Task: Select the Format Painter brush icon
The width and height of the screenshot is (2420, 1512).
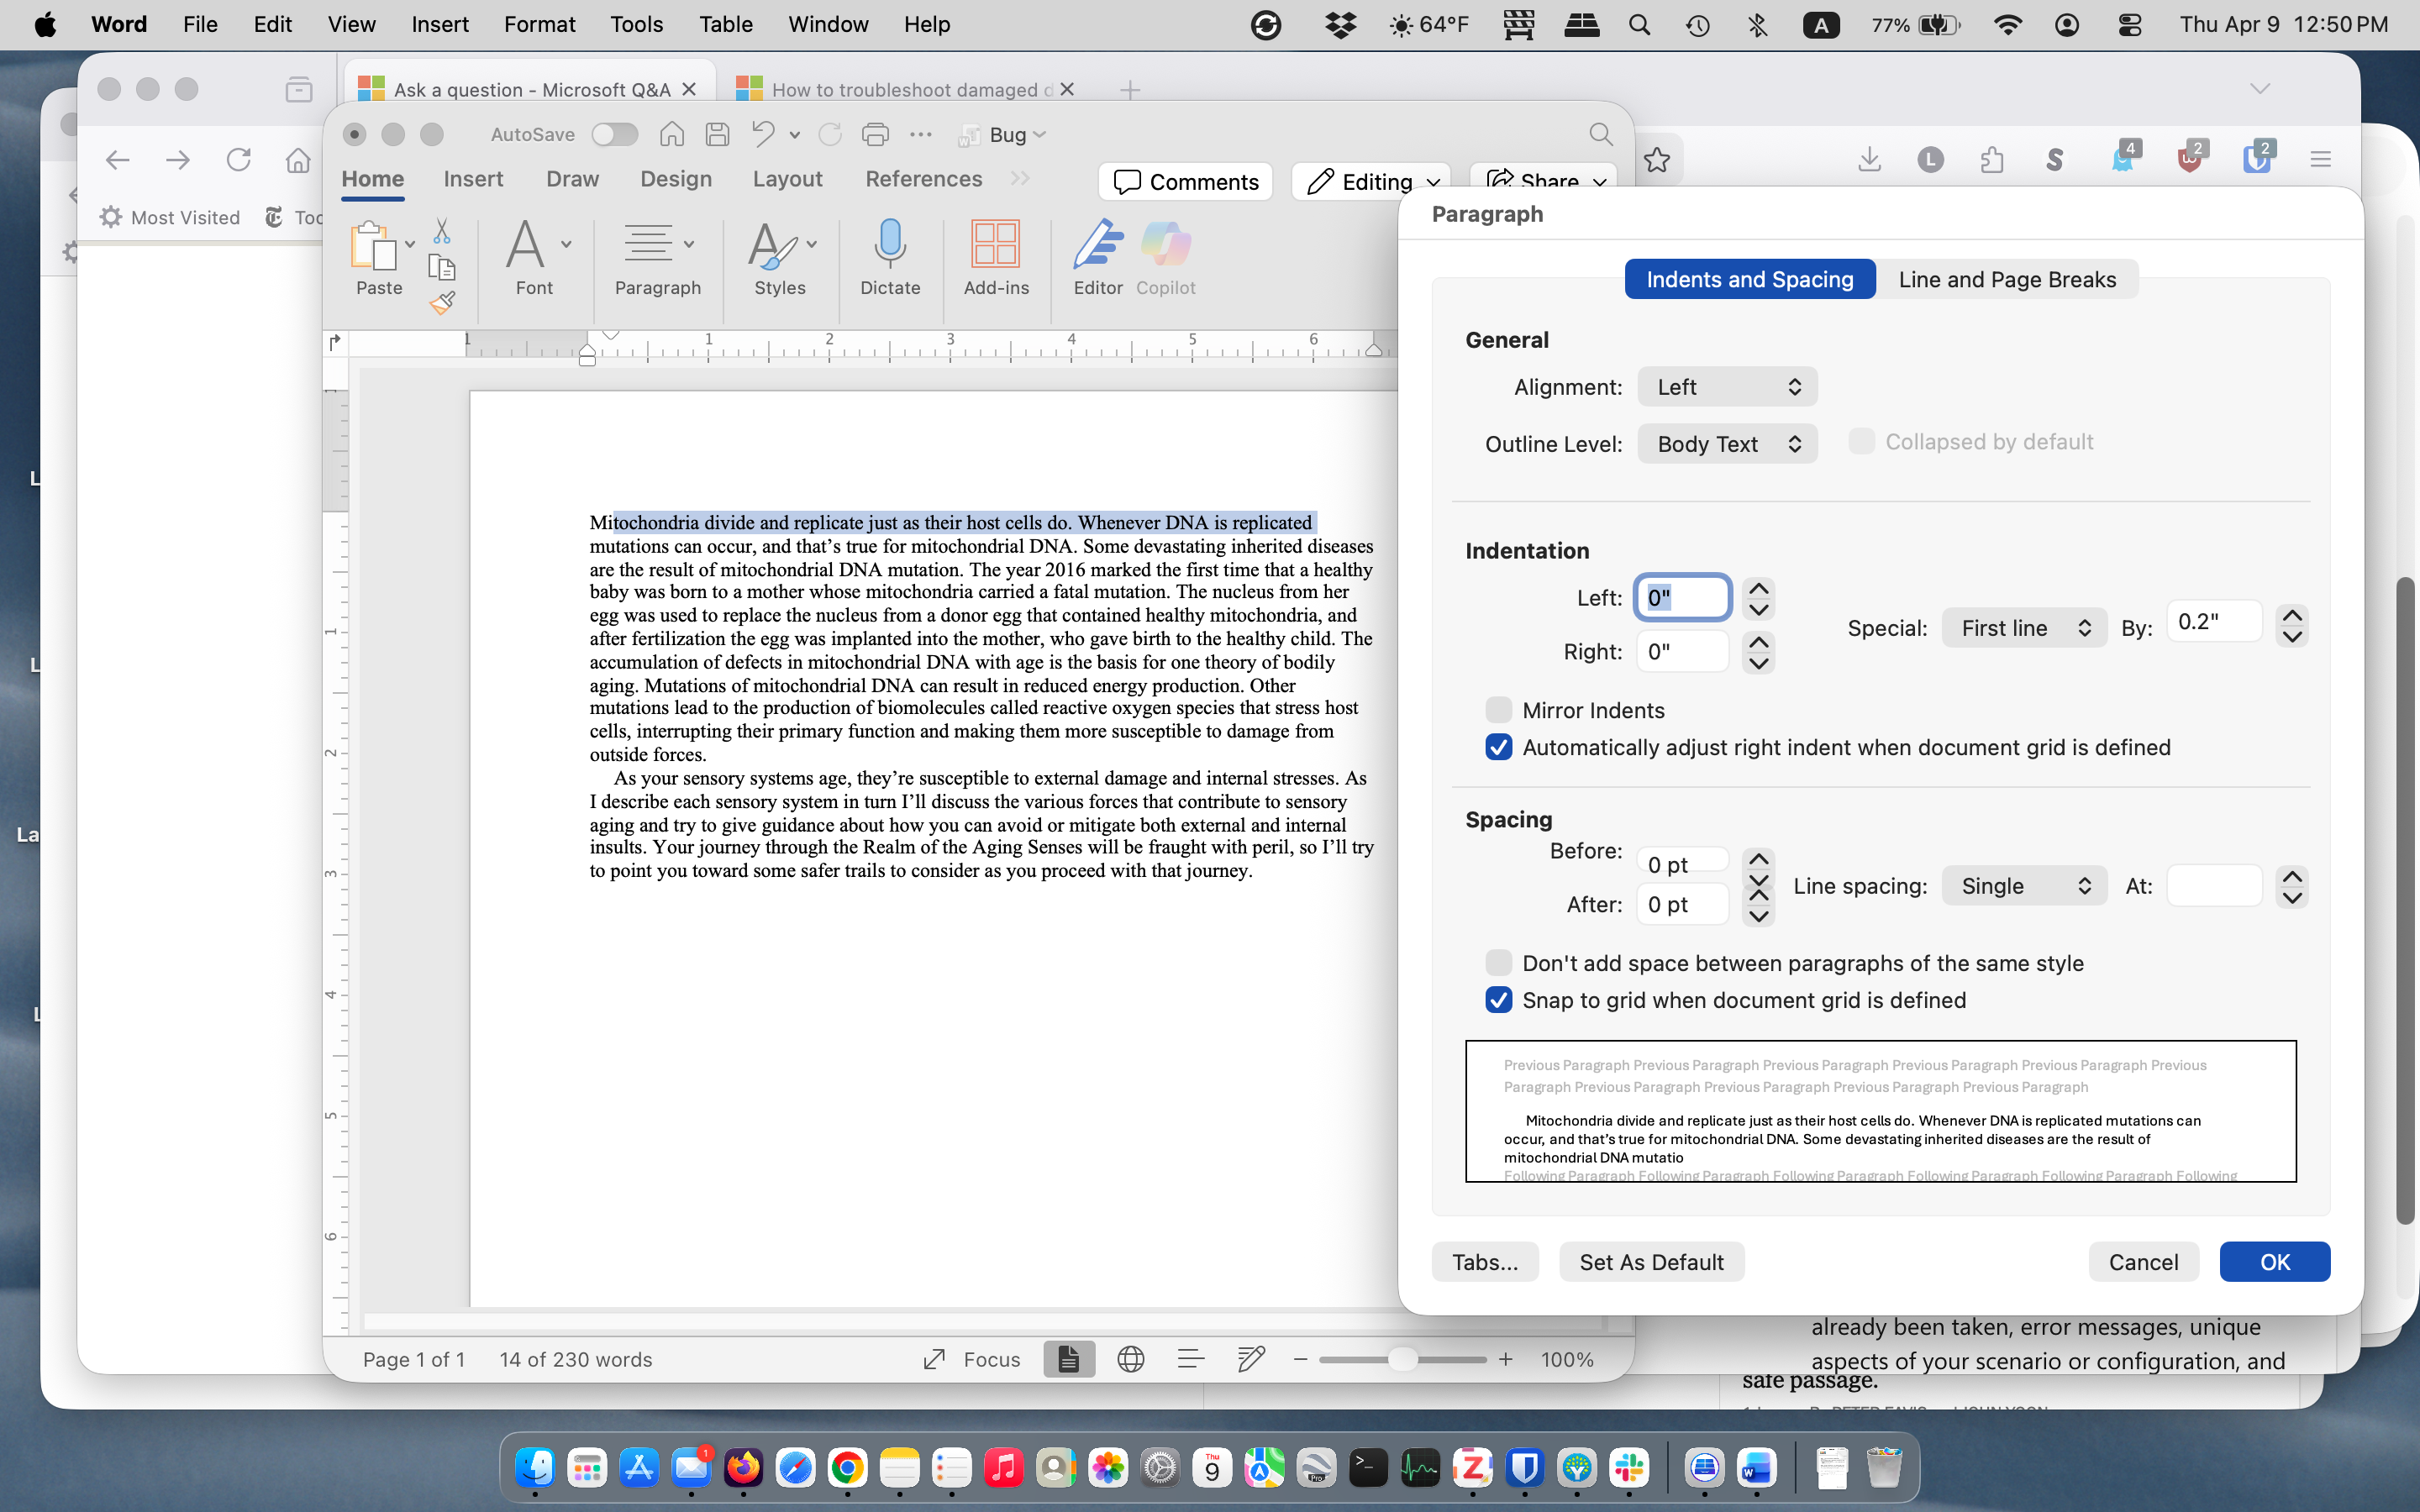Action: point(442,302)
